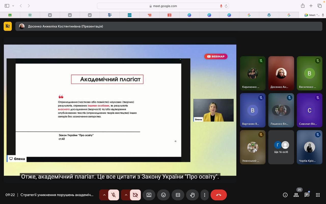The height and width of the screenshot is (204, 326).
Task: Open the activities grid icon
Action: click(x=318, y=195)
